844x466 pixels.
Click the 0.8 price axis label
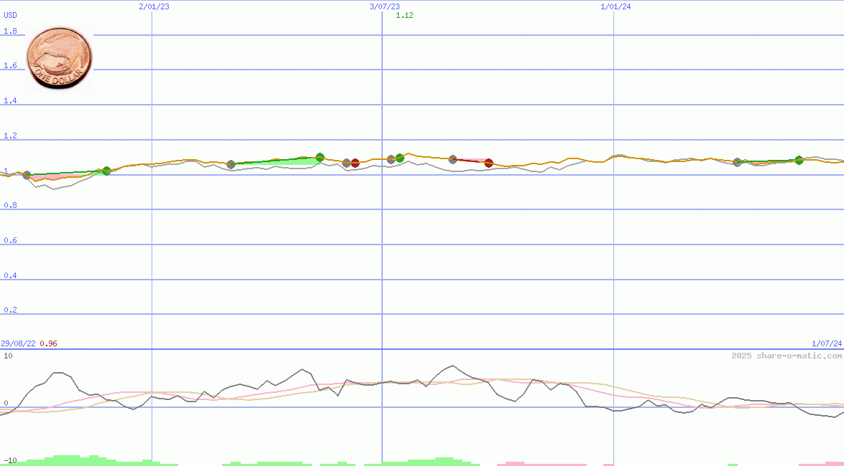10,205
